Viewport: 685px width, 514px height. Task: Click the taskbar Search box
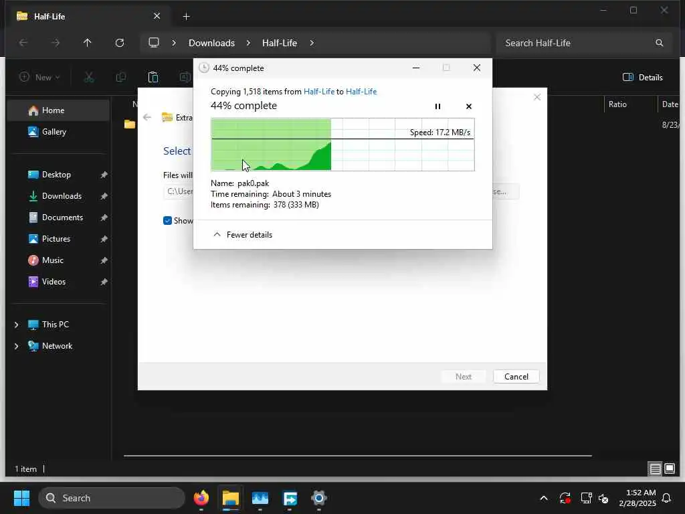(x=112, y=498)
